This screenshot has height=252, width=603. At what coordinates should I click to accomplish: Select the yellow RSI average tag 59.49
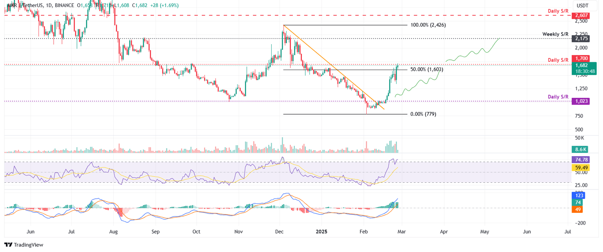point(581,167)
